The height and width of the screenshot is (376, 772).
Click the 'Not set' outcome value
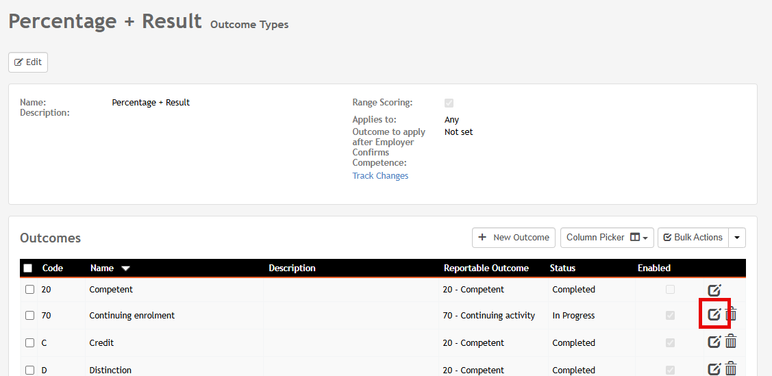tap(458, 132)
